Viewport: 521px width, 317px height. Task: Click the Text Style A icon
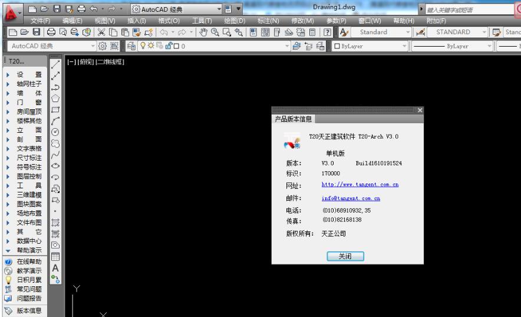(344, 32)
